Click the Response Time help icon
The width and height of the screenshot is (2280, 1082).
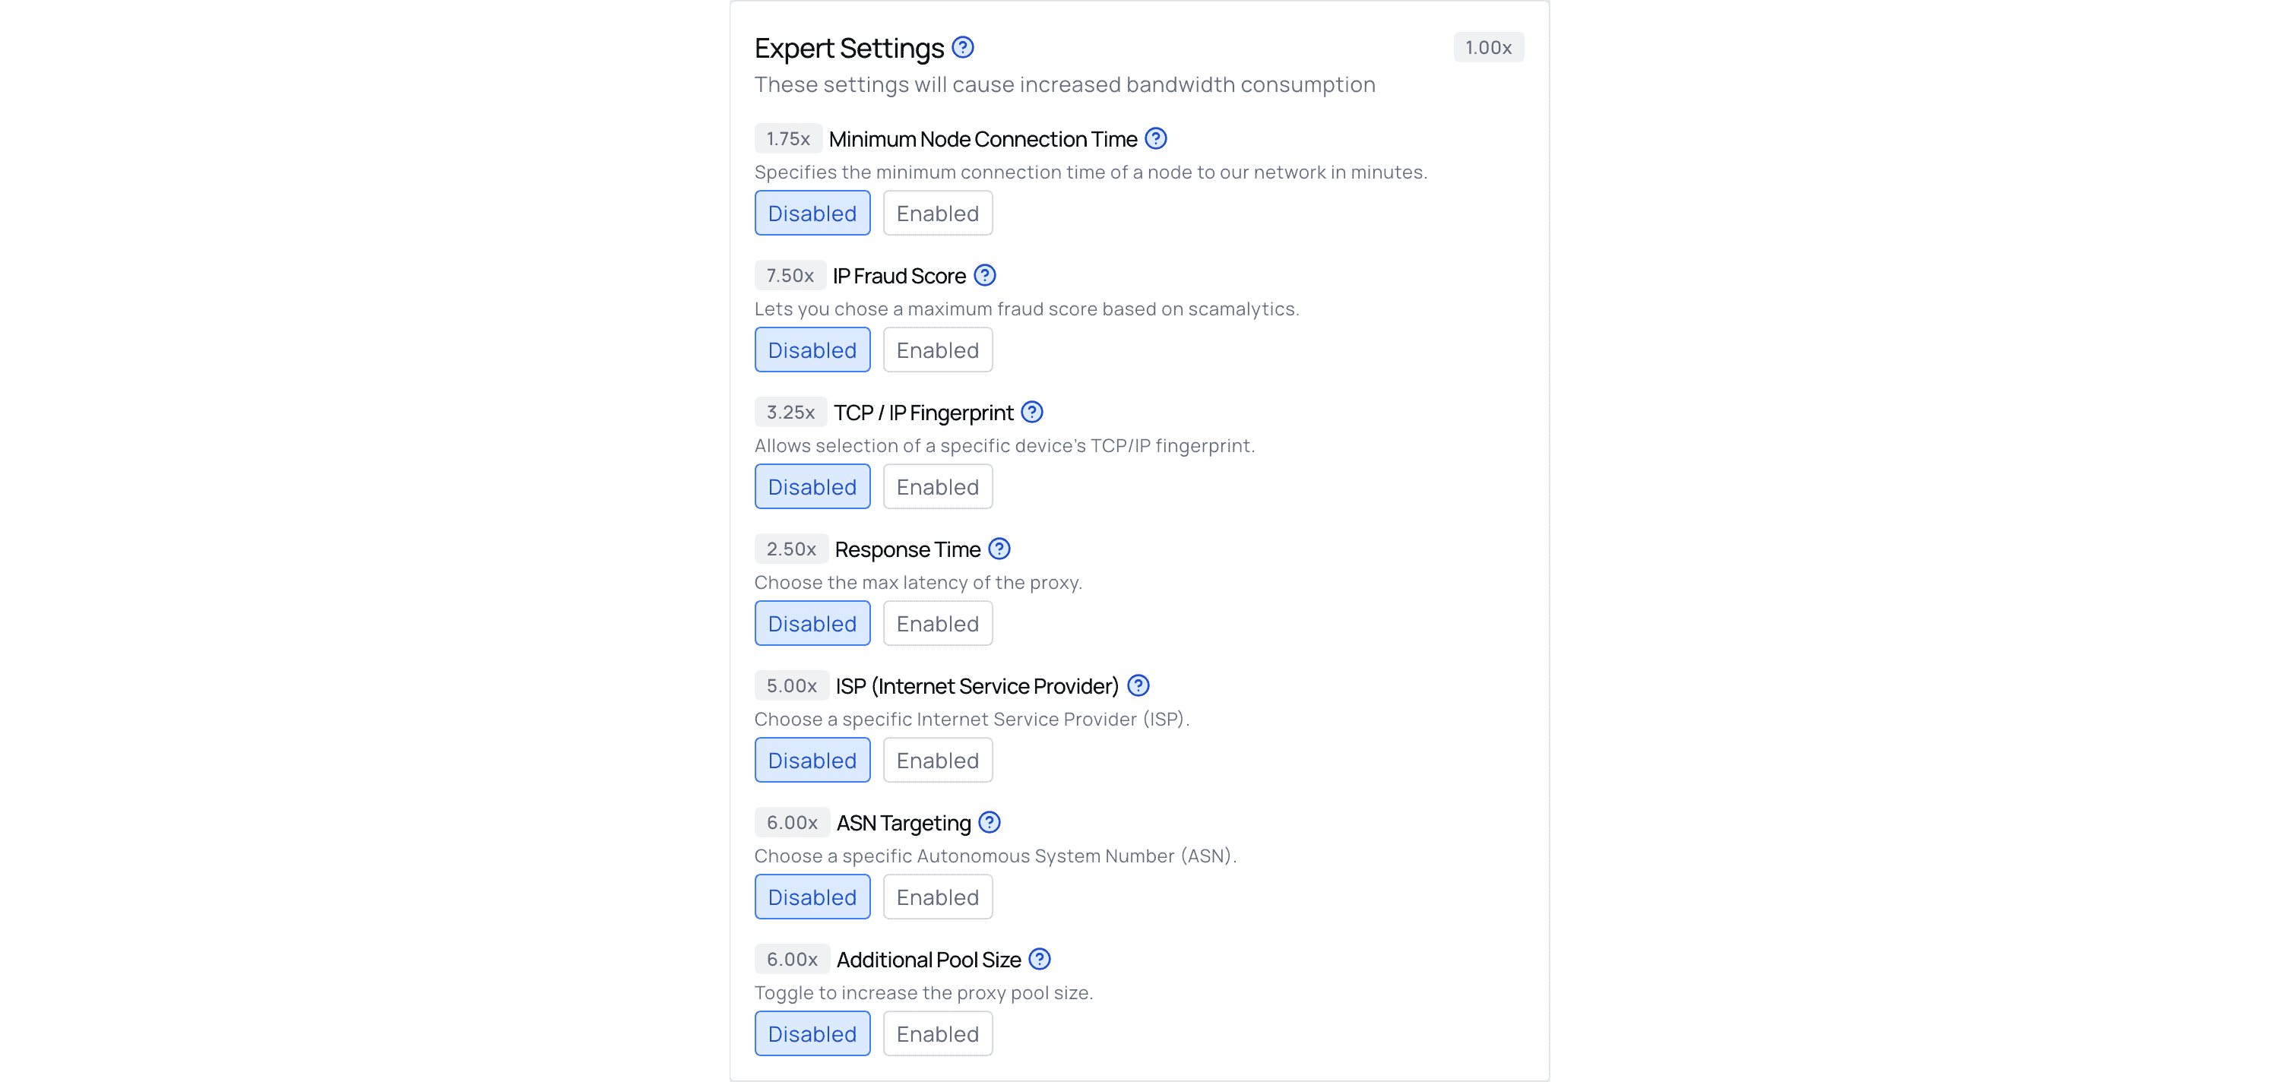pos(999,549)
